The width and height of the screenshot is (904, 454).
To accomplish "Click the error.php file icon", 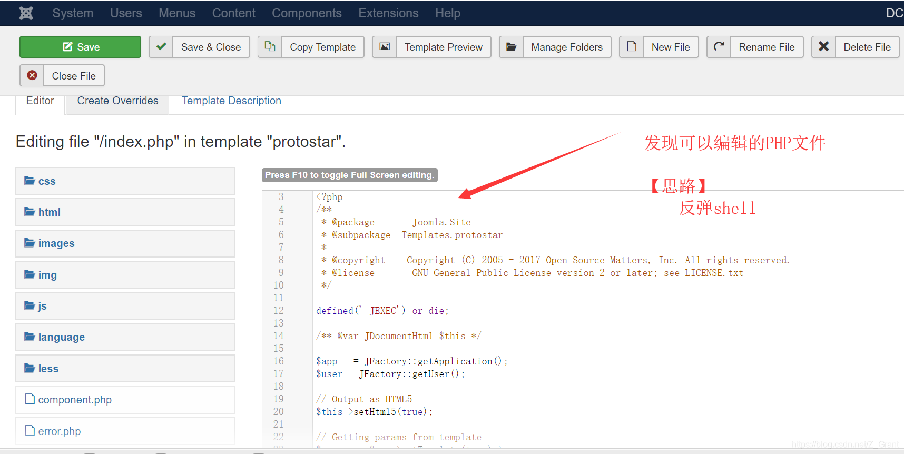I will (30, 430).
